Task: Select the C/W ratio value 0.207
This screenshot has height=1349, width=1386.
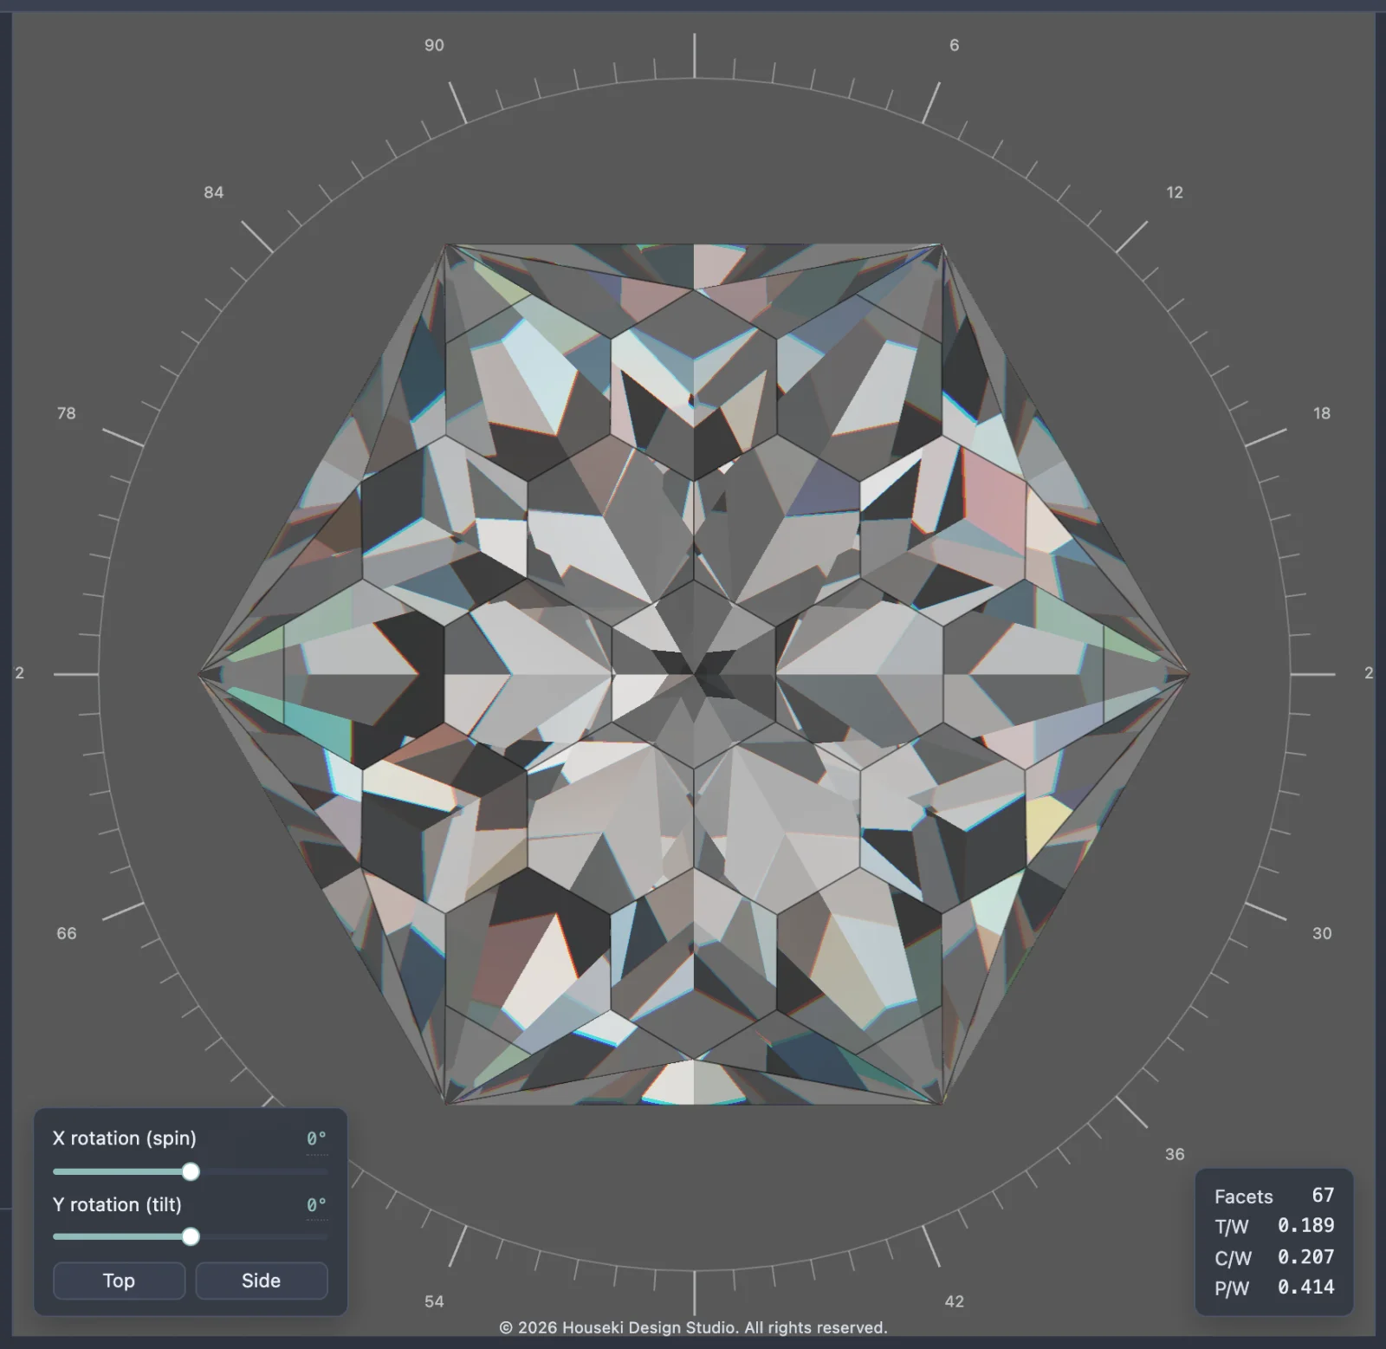Action: (x=1305, y=1257)
